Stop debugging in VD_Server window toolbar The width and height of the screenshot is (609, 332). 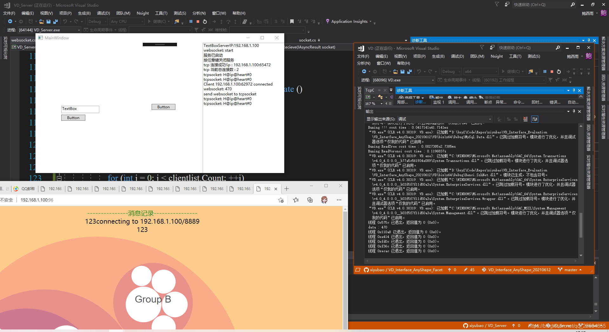(198, 22)
